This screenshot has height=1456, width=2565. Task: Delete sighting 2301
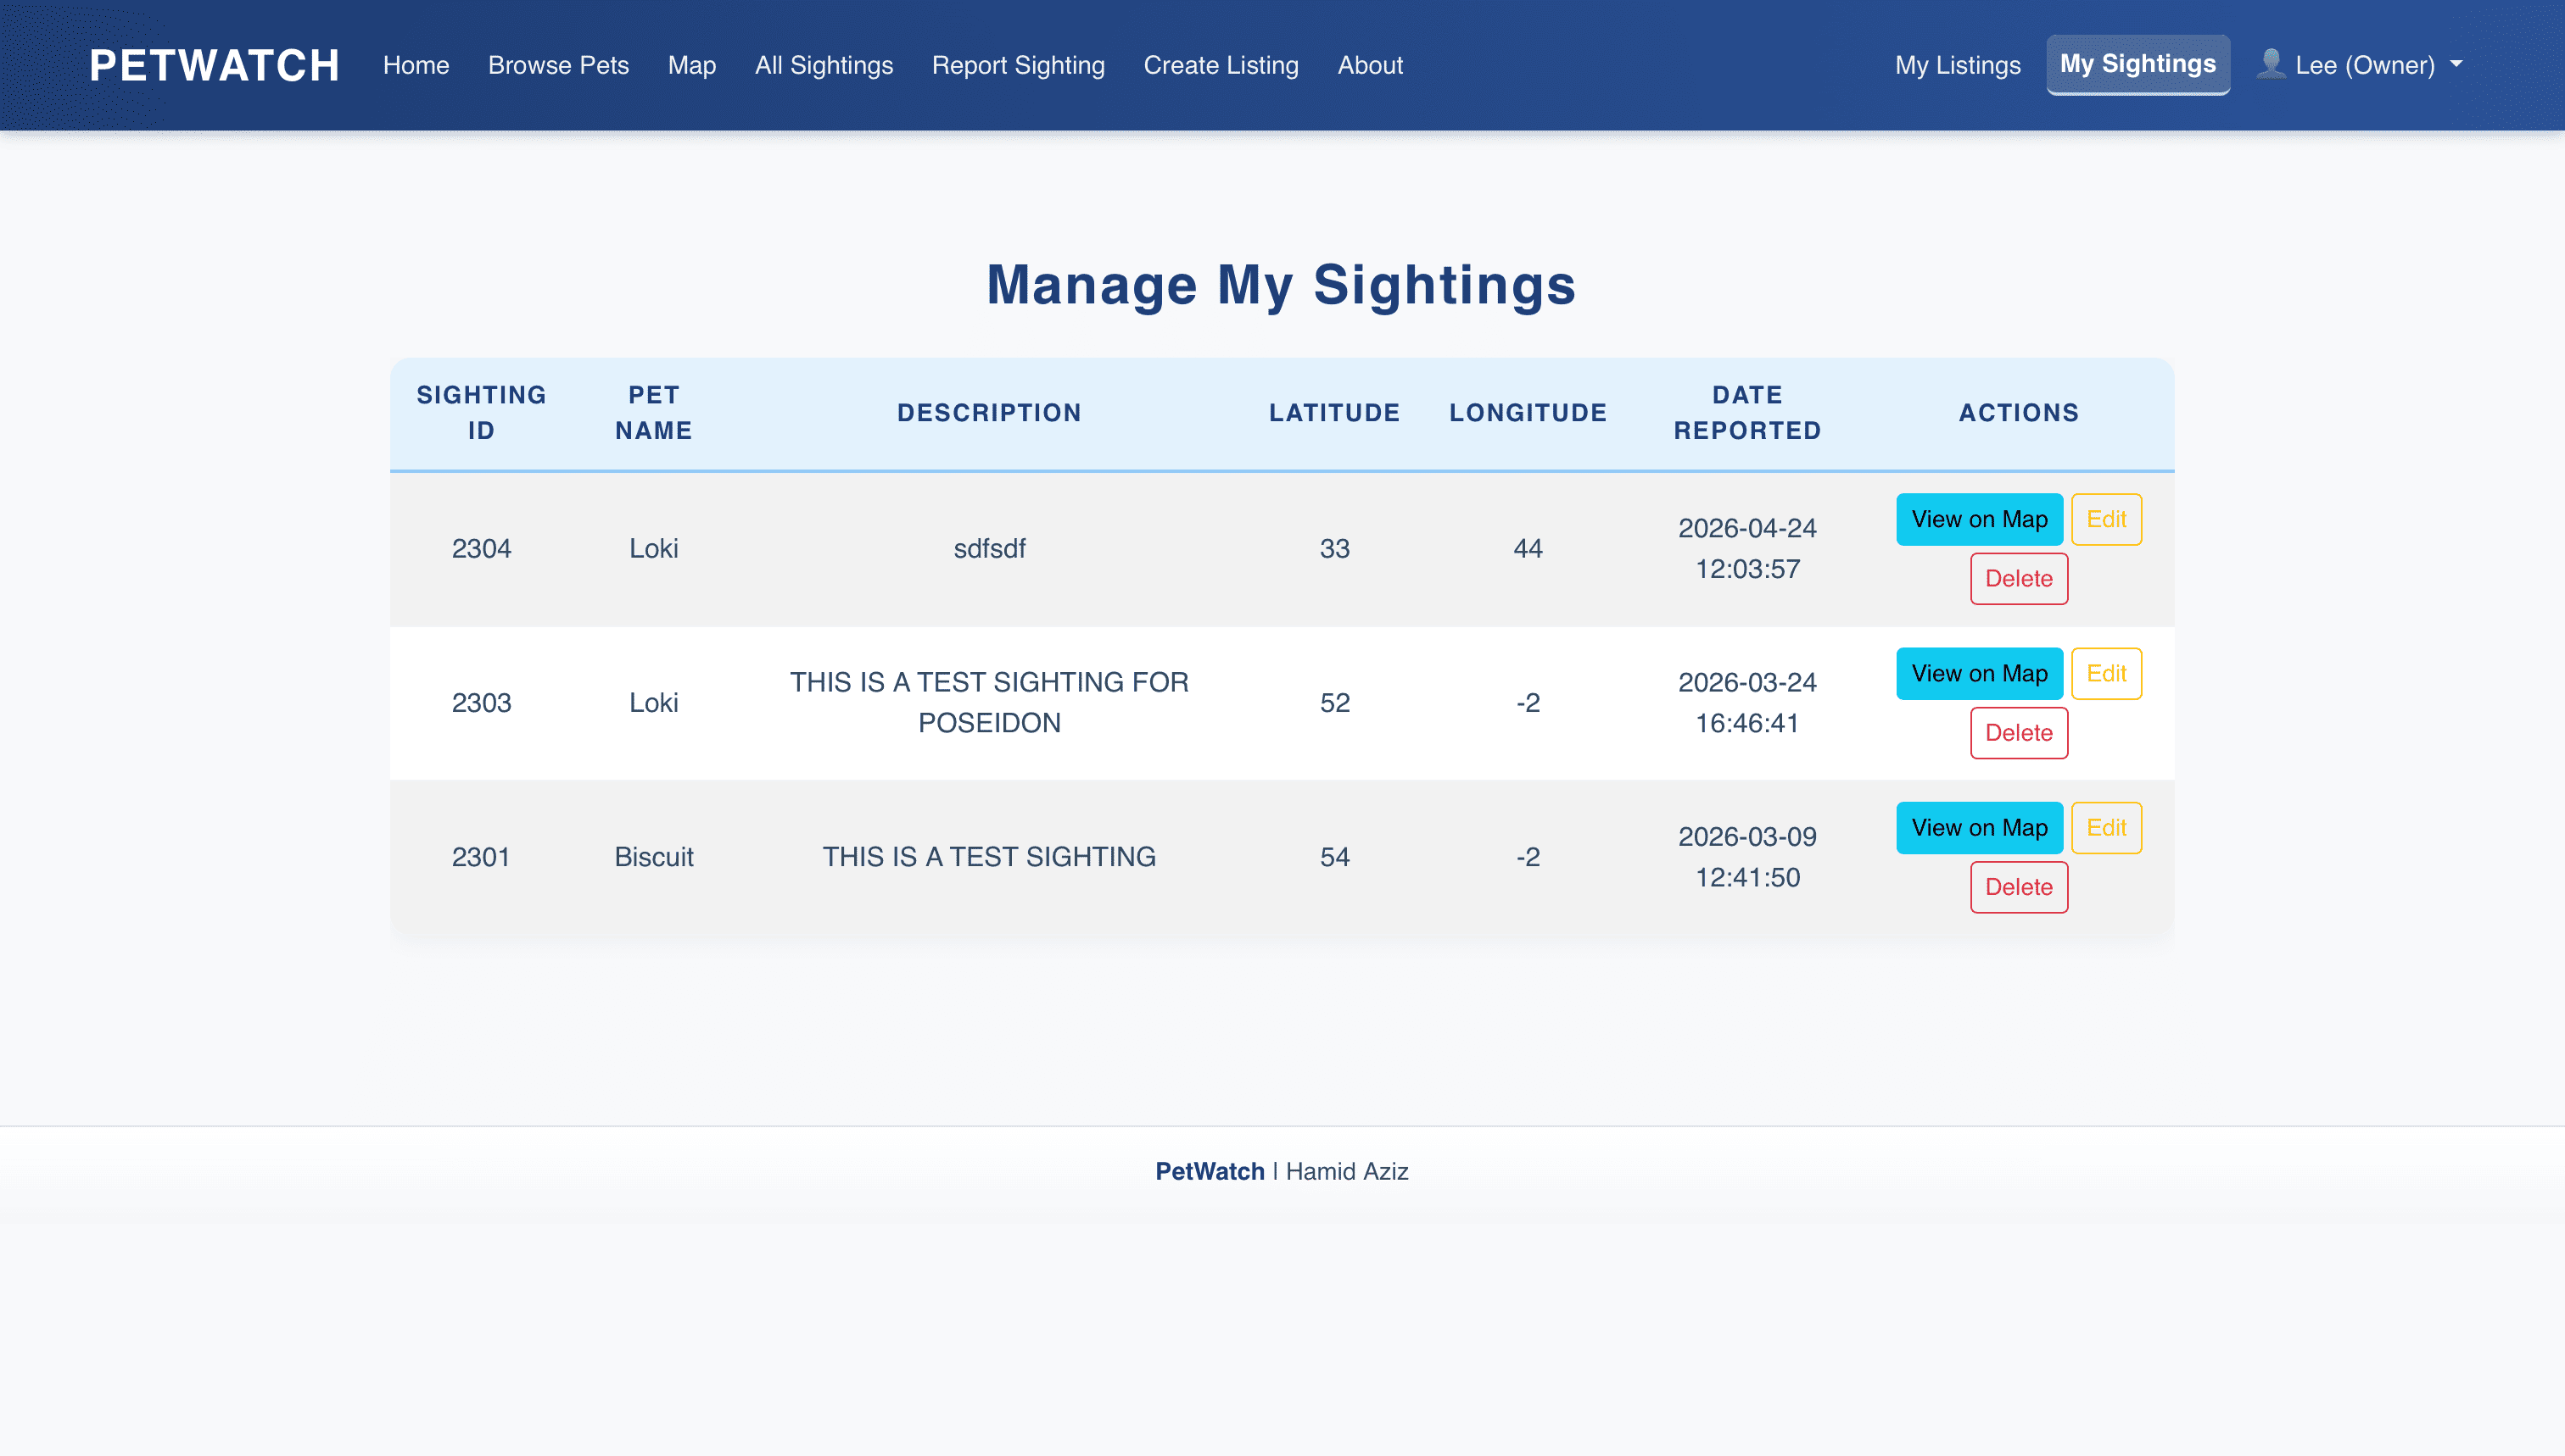click(2019, 886)
